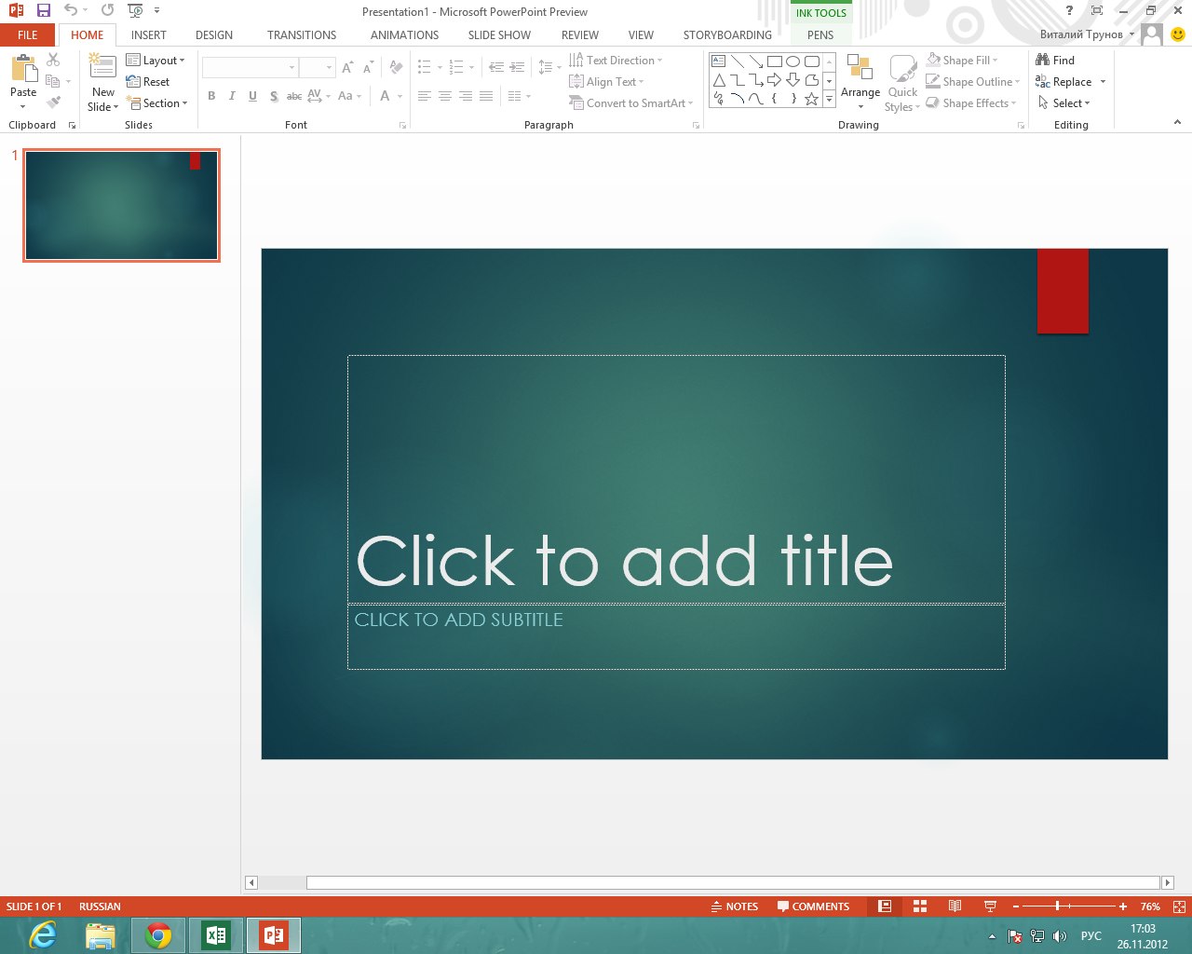This screenshot has width=1192, height=954.
Task: Center the text alignment
Action: click(445, 96)
